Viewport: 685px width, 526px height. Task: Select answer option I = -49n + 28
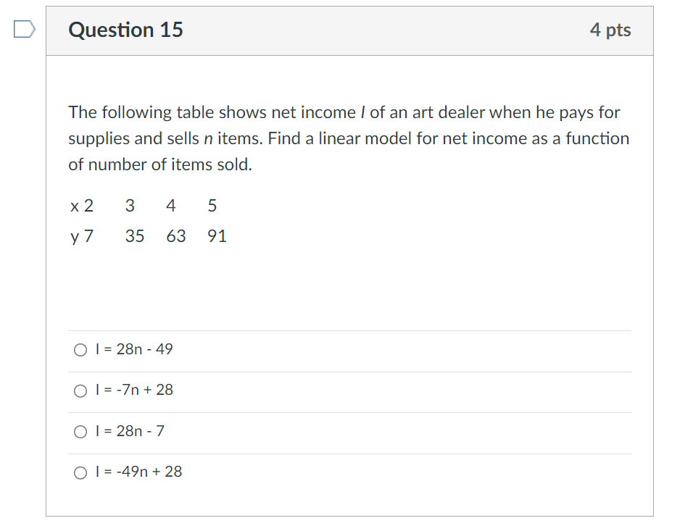click(x=80, y=472)
